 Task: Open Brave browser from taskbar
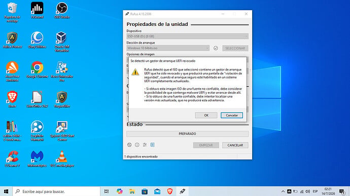[170, 191]
